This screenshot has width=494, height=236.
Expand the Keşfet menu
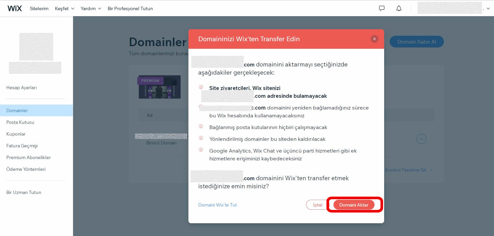(x=64, y=9)
